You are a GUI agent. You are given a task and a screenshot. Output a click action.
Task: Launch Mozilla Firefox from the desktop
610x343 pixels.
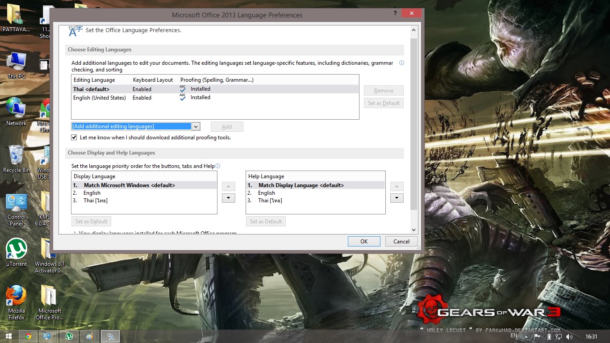tap(17, 302)
